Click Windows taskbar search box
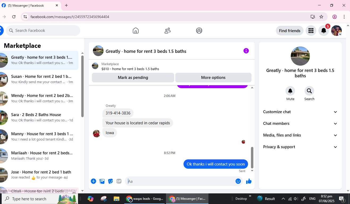 [x=40, y=199]
